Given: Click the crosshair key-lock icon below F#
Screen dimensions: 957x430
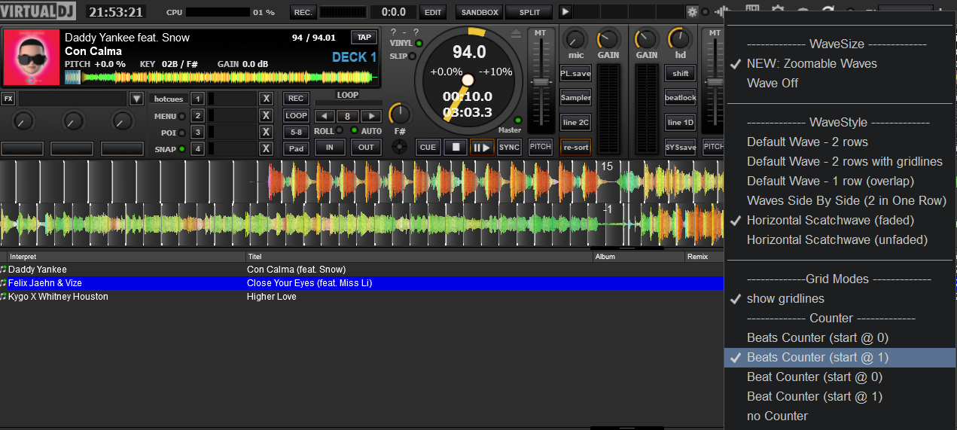Looking at the screenshot, I should (x=400, y=147).
